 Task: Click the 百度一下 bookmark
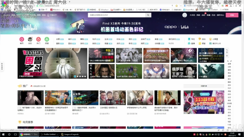click(x=43, y=9)
